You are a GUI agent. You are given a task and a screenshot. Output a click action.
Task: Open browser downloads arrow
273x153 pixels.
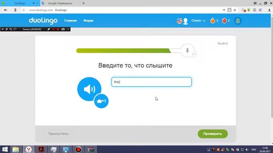tap(269, 10)
